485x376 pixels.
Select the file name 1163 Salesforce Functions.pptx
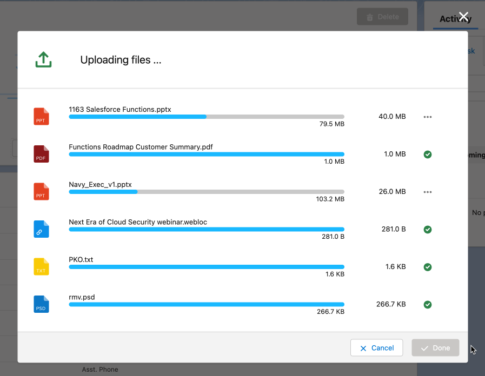(x=119, y=109)
